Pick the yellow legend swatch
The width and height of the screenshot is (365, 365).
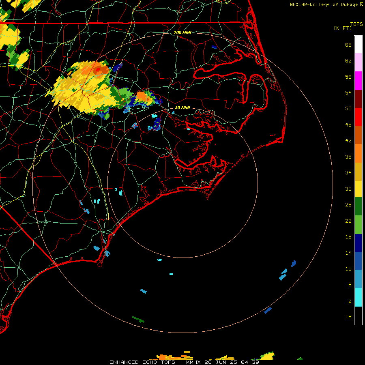coord(358,189)
